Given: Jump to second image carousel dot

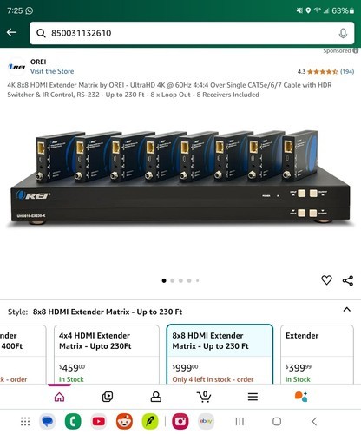Looking at the screenshot, I should click(x=173, y=280).
